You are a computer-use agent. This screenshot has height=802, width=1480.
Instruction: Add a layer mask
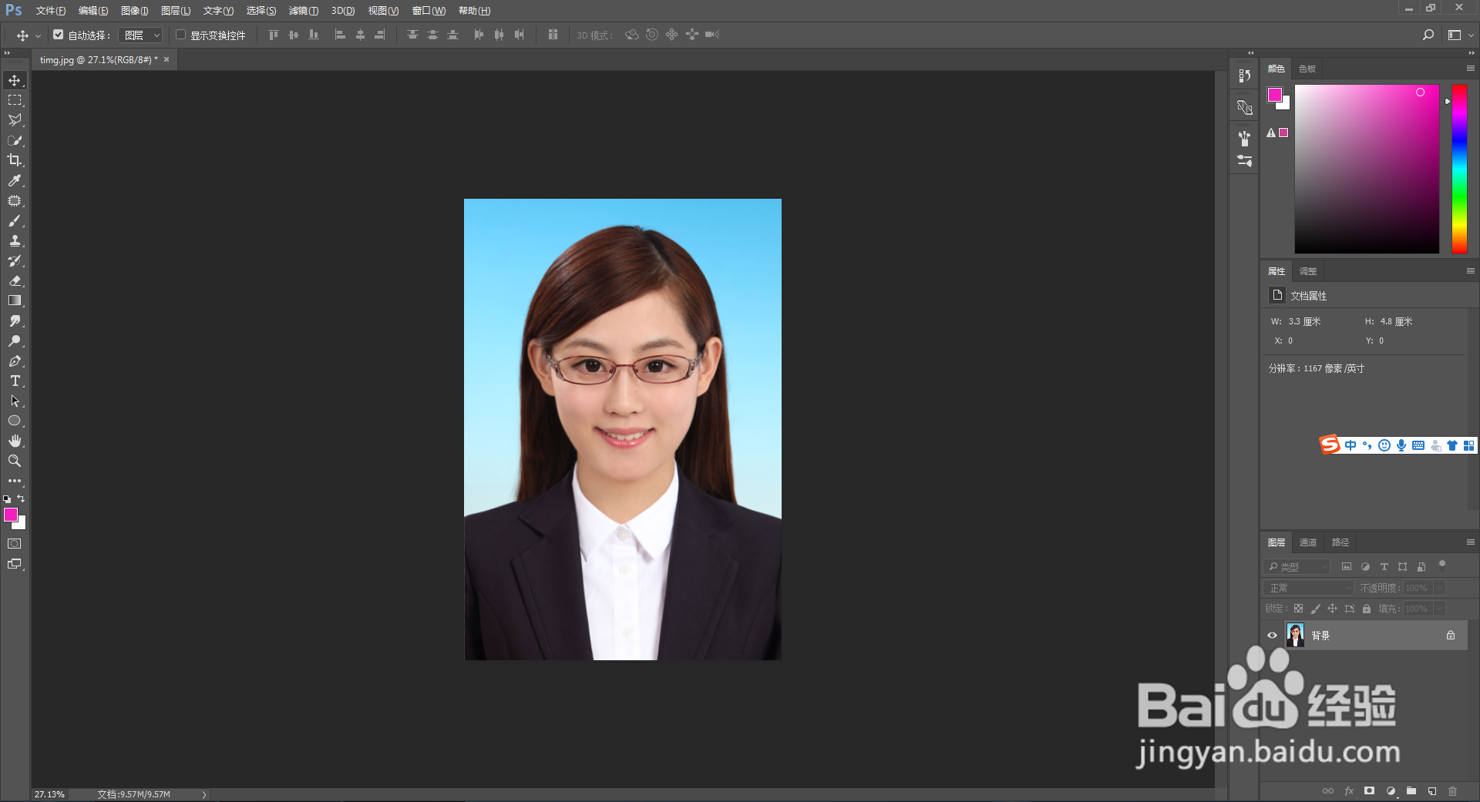(1369, 791)
